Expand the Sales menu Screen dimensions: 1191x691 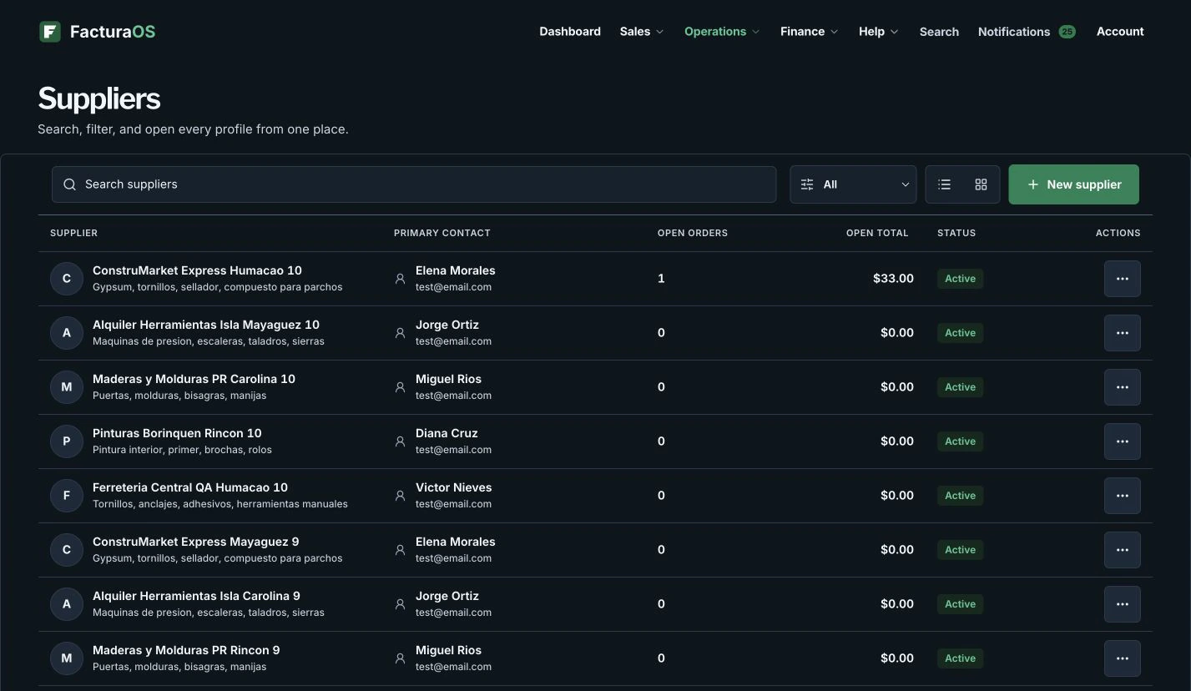pos(641,32)
